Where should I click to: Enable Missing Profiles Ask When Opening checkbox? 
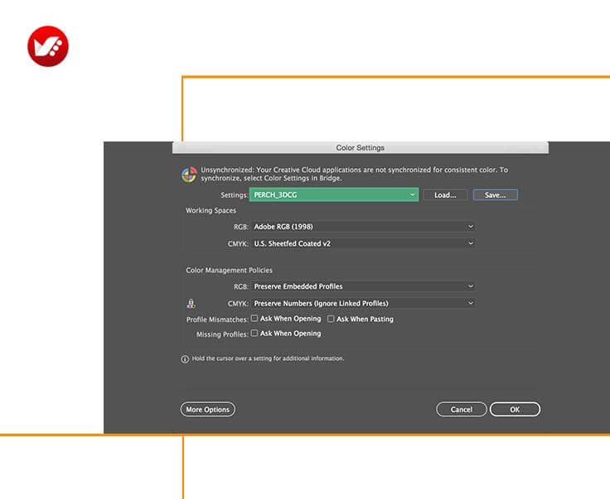[x=254, y=333]
